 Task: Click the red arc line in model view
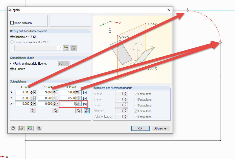pyautogui.click(x=211, y=20)
